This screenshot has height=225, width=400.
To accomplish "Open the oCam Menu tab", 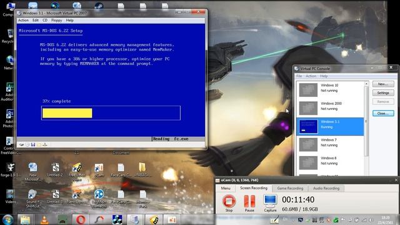I will tap(226, 188).
